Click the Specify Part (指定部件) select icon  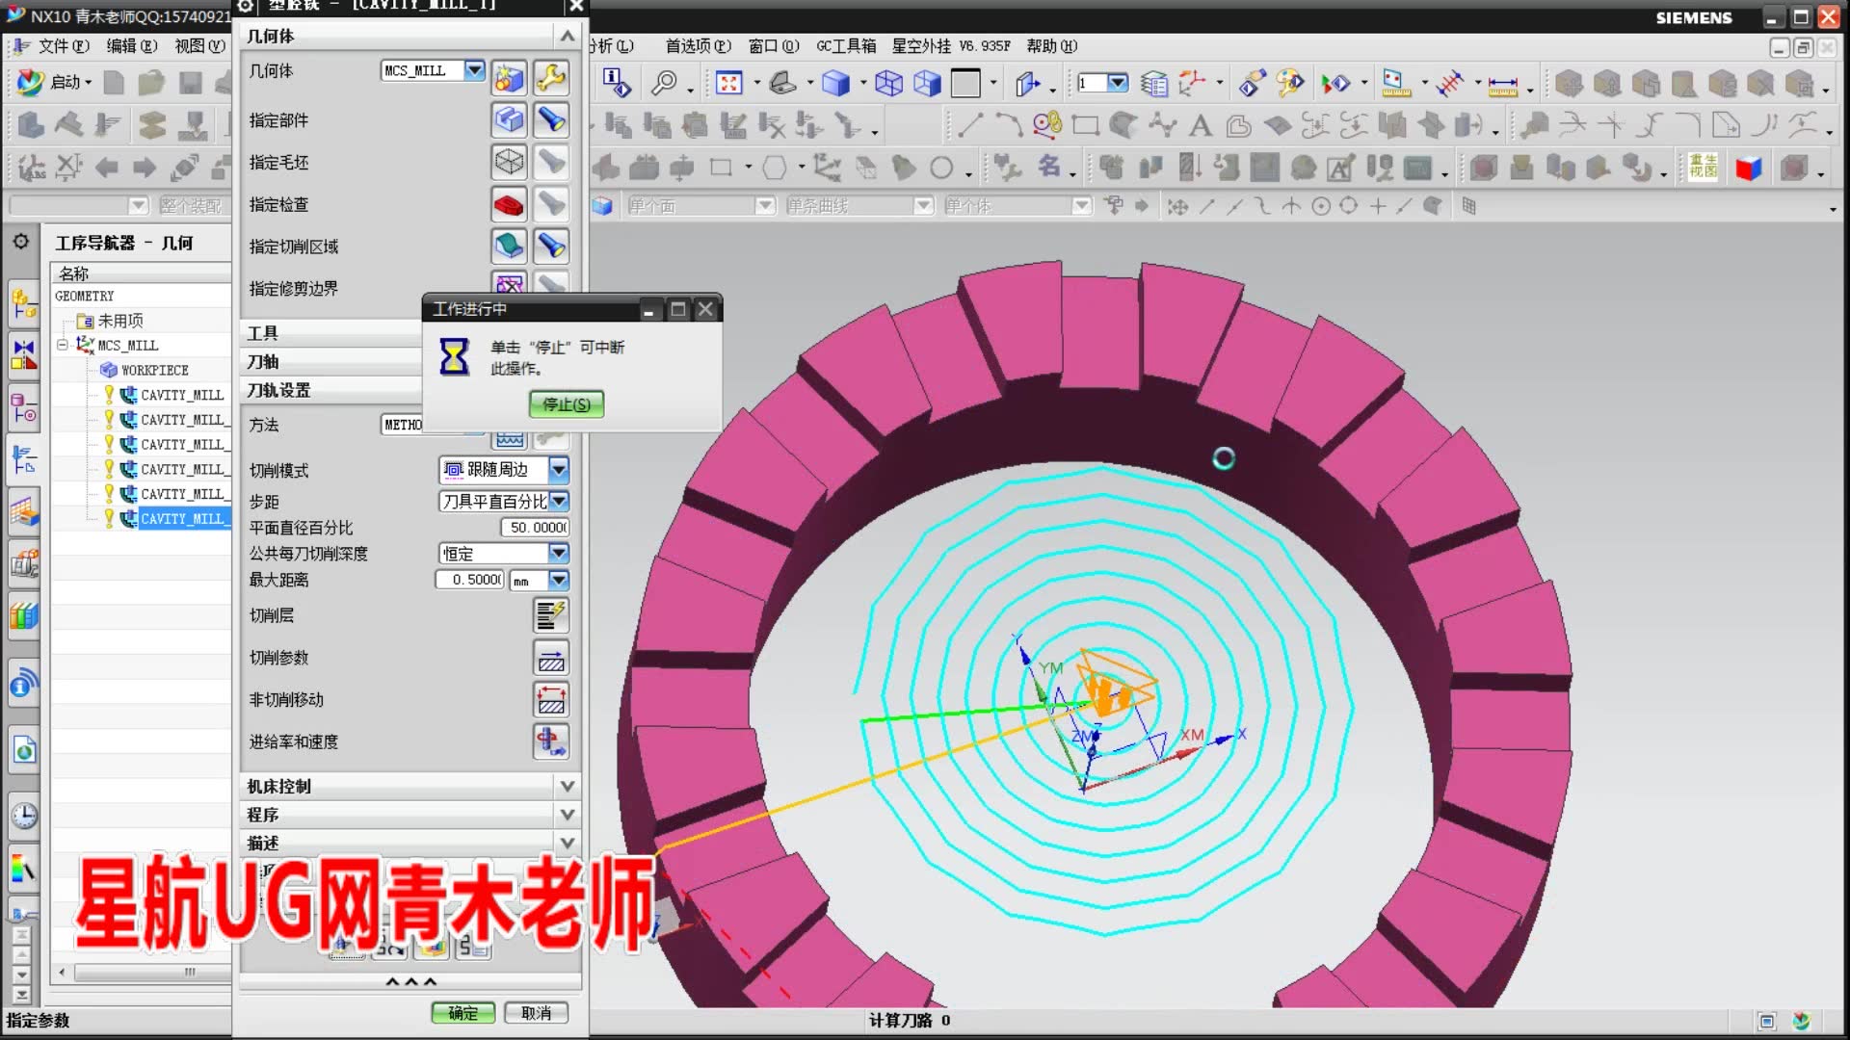click(509, 120)
